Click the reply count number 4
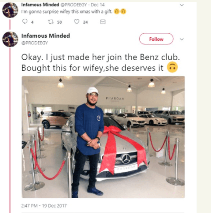 (x=32, y=22)
